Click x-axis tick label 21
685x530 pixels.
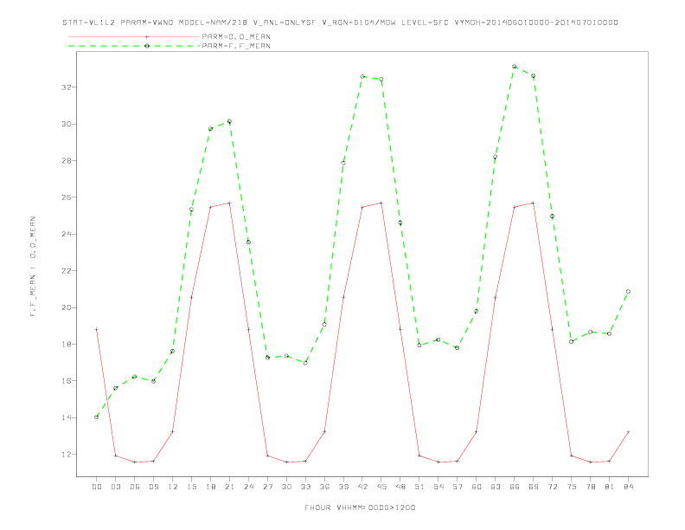229,487
